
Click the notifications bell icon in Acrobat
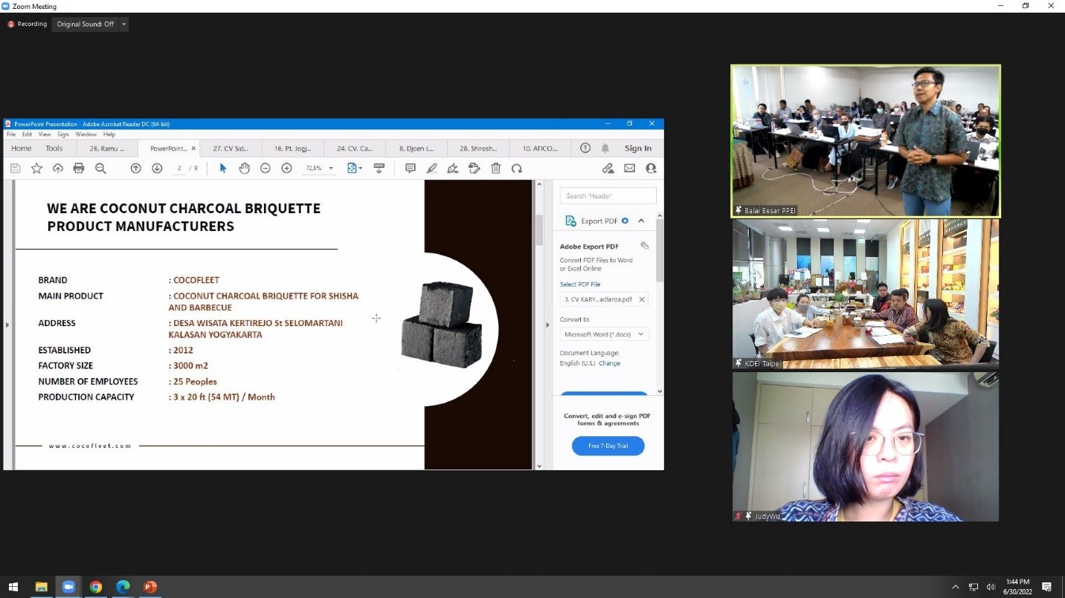click(605, 148)
